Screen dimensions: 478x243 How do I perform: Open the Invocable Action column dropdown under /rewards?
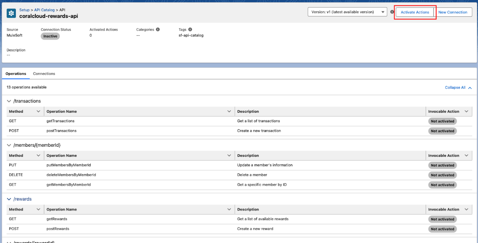[466, 209]
